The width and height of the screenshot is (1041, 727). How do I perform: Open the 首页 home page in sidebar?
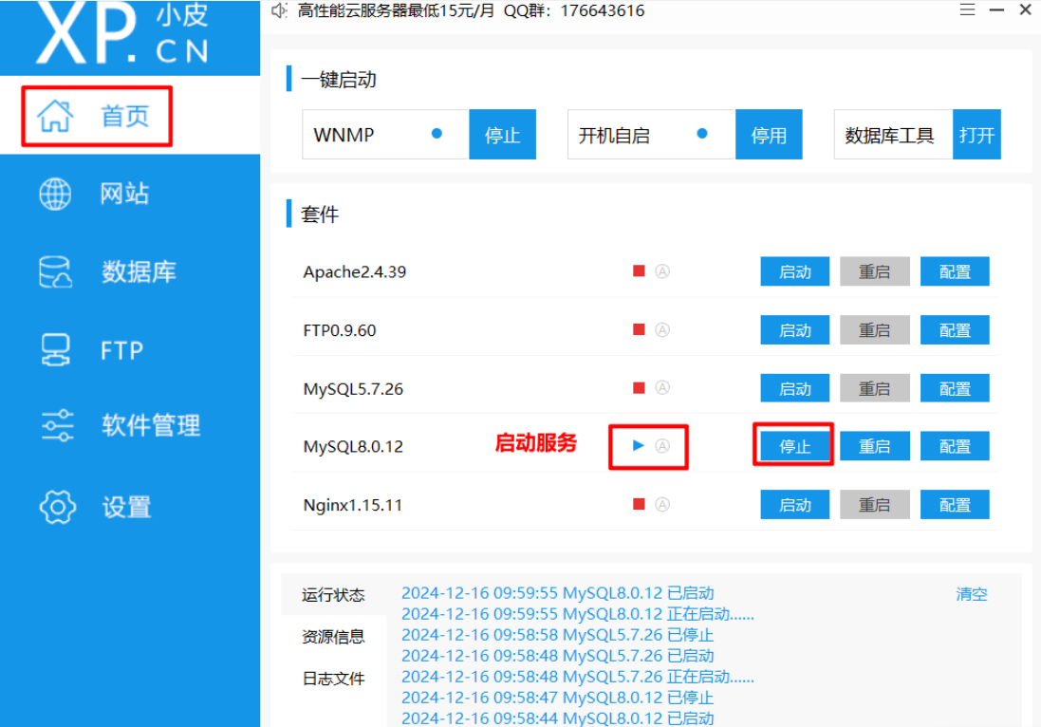[x=130, y=116]
